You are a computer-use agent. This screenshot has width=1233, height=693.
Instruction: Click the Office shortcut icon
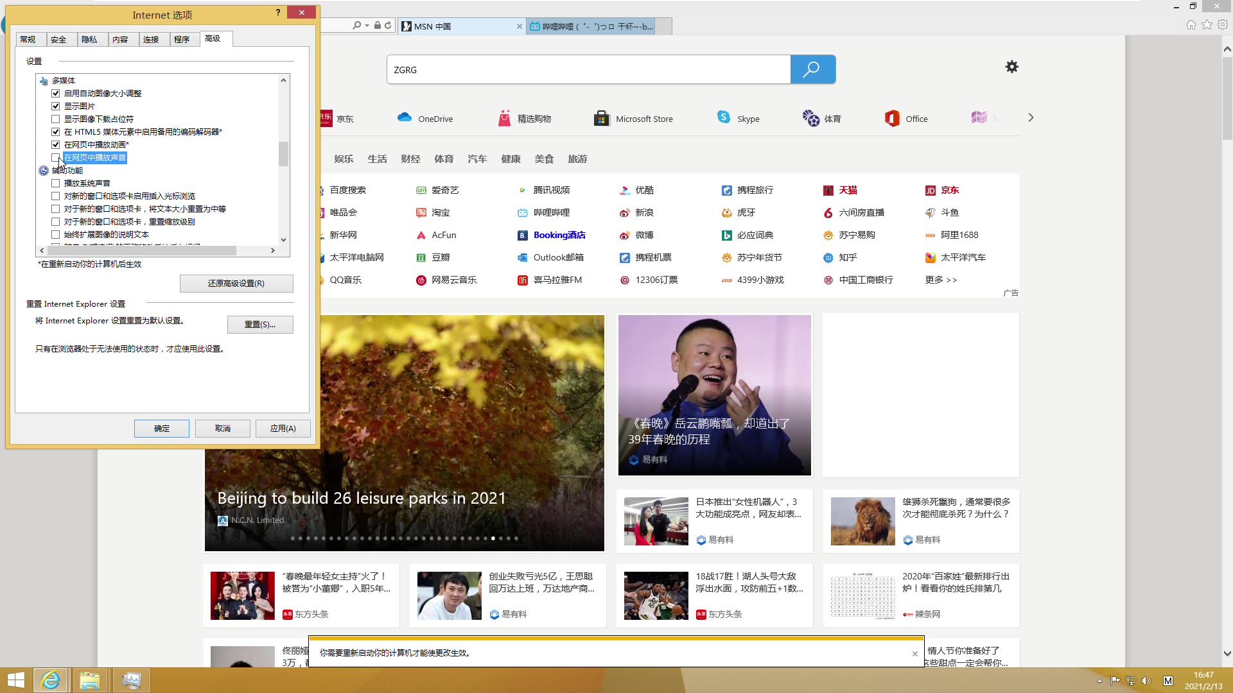(x=892, y=118)
